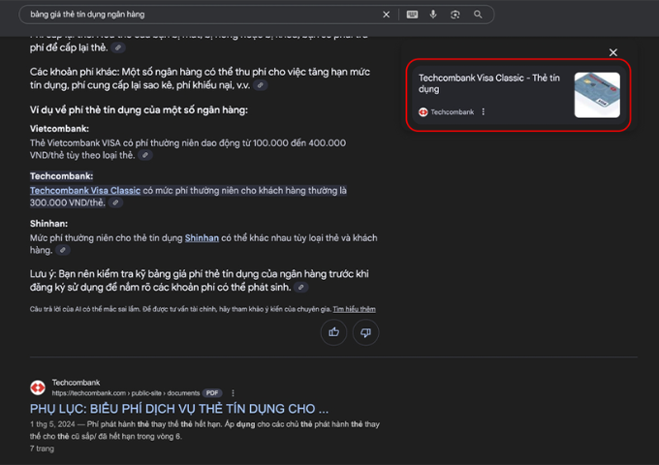Open Tìm hiểu thêm disclaimer link
Screen dimensions: 659x465
(355, 309)
